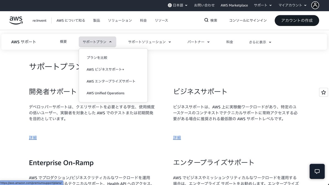Viewport: 329px width, 185px height.
Task: Expand the マイアカウント dropdown
Action: [x=292, y=5]
